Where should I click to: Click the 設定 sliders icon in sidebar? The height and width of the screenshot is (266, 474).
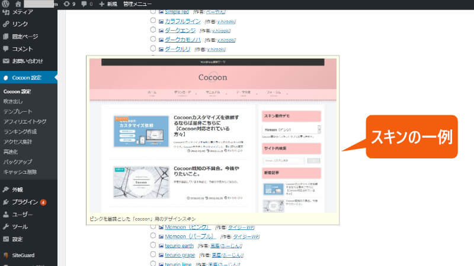pos(6,239)
